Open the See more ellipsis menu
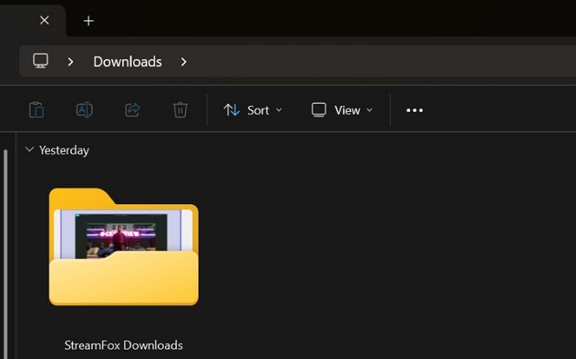The image size is (576, 359). 415,110
